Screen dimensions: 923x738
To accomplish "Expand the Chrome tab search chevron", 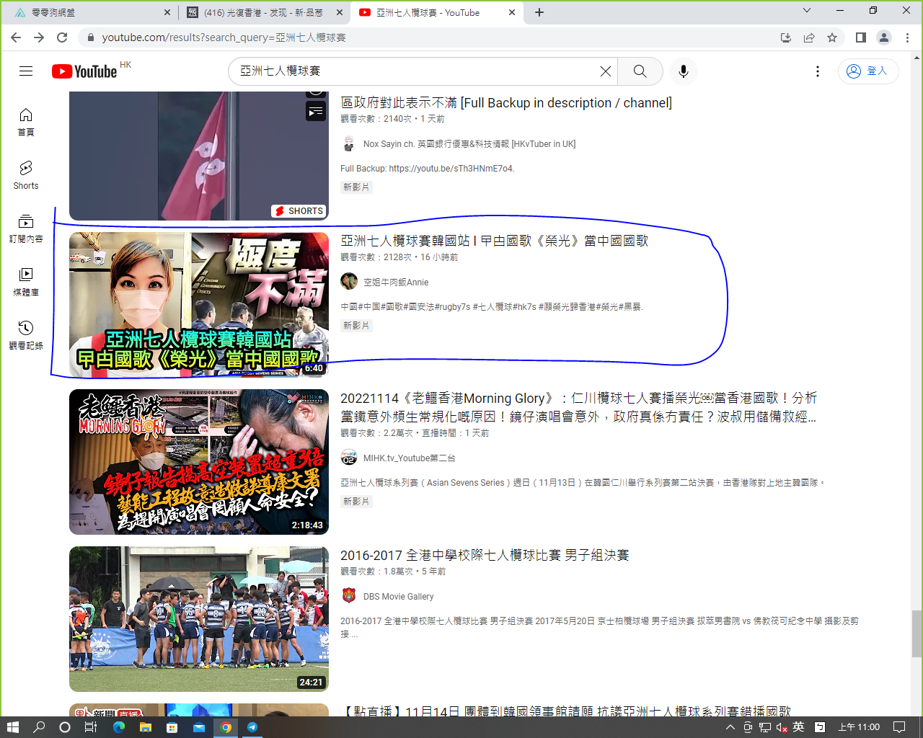I will (807, 11).
